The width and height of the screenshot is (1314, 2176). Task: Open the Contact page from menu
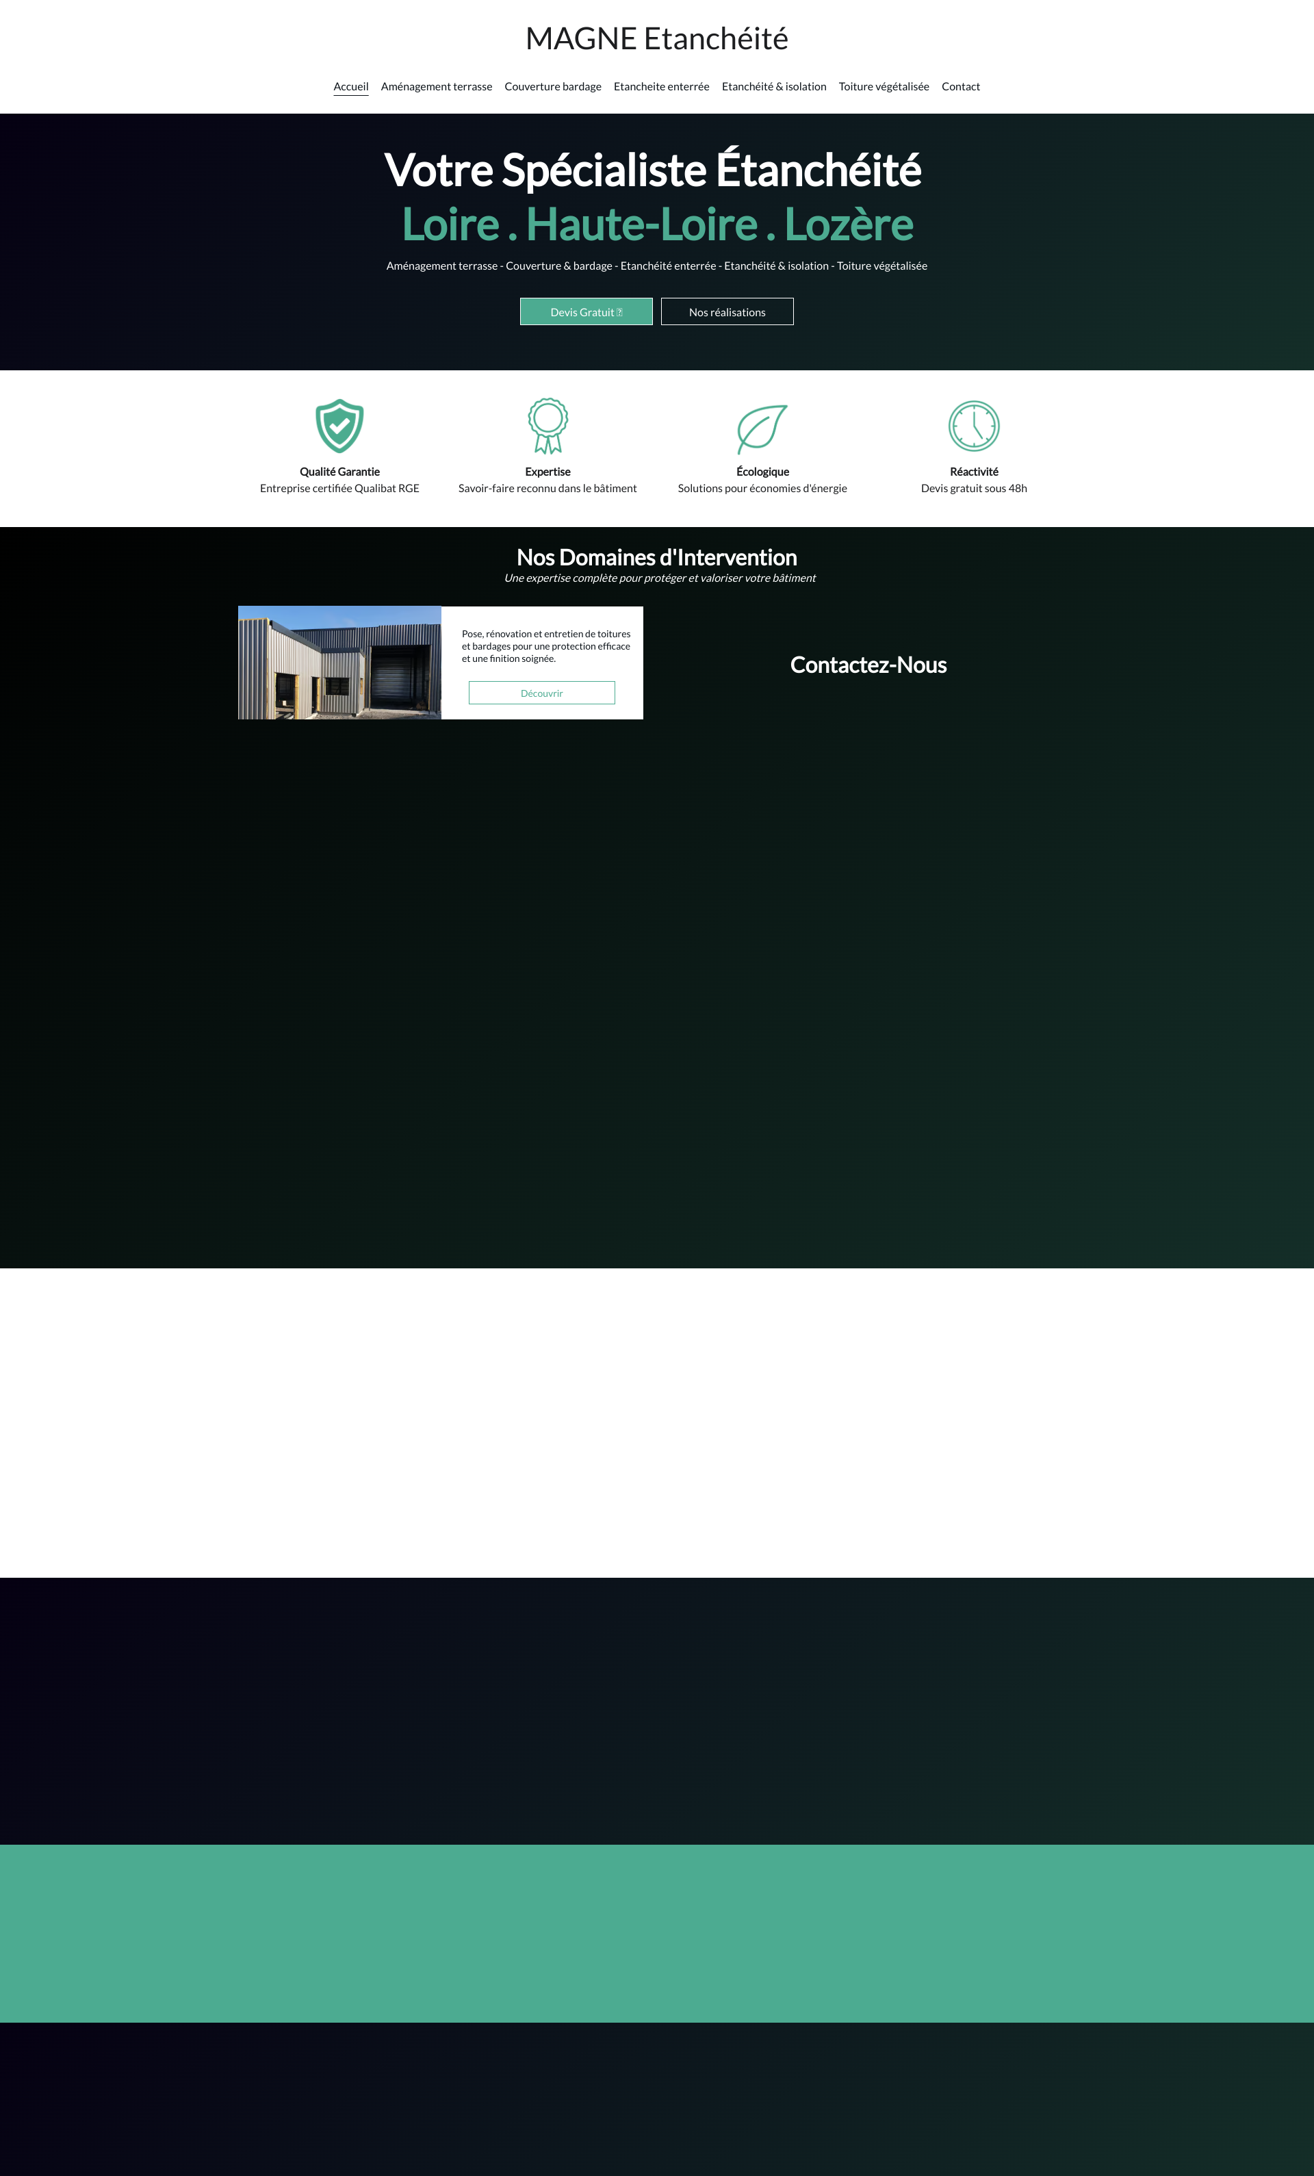point(961,86)
